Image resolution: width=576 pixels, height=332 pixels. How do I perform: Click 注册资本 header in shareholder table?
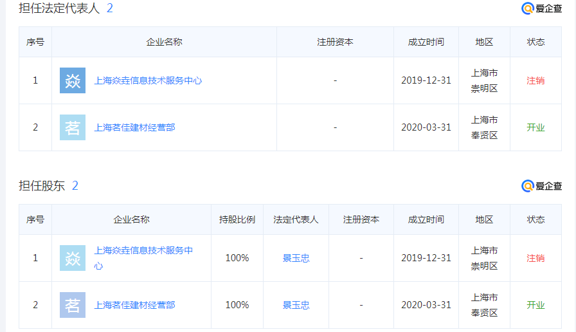point(361,219)
